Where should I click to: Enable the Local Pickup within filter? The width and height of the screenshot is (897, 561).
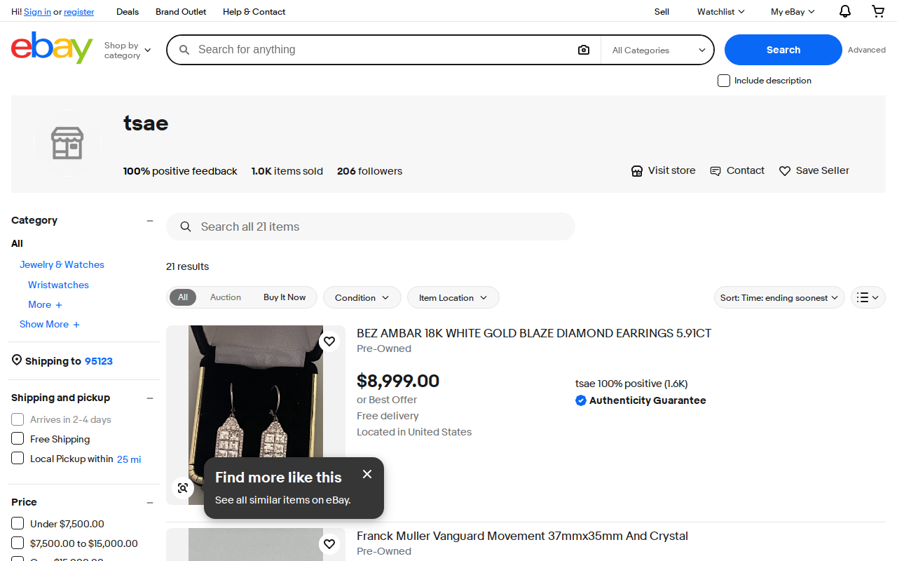(18, 459)
